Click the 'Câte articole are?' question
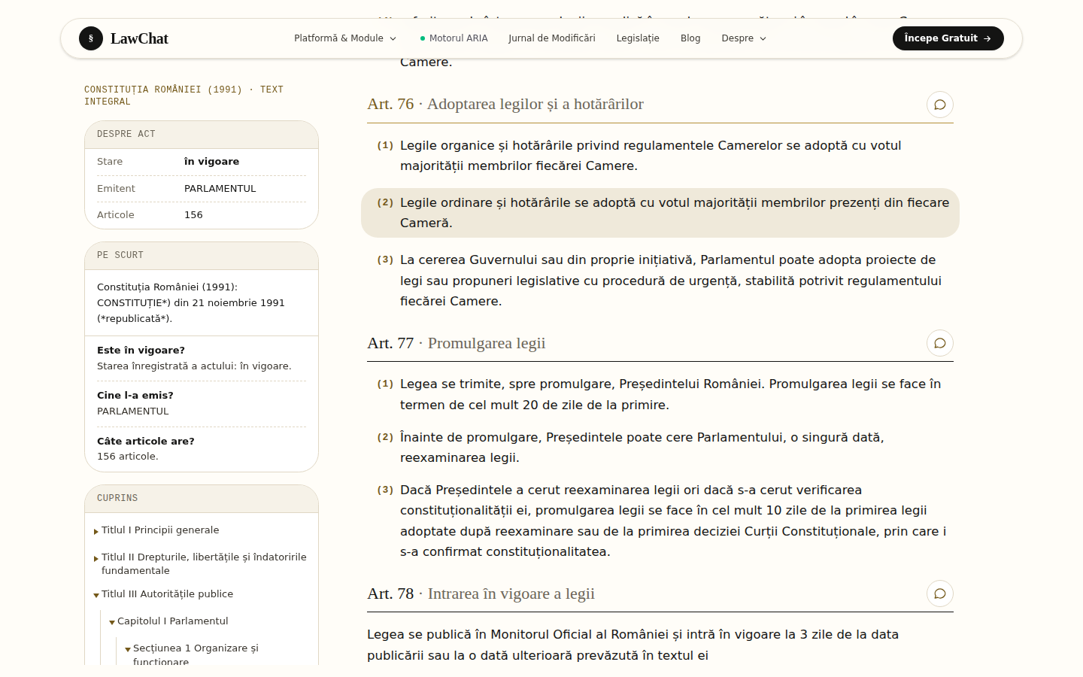Screen dimensions: 1083x677 (x=146, y=442)
